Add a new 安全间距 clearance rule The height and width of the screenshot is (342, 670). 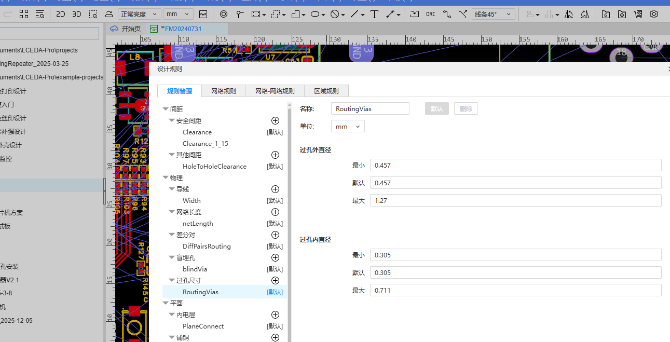tap(276, 121)
